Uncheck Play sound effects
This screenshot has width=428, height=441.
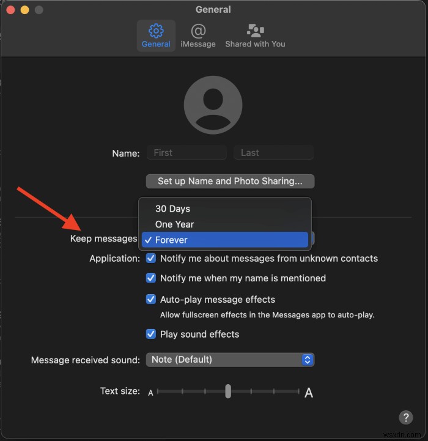click(x=151, y=334)
